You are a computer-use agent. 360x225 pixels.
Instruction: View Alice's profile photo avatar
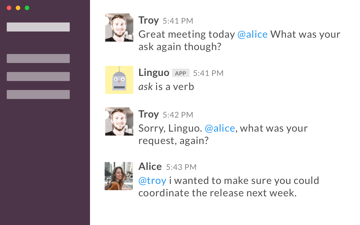(119, 176)
